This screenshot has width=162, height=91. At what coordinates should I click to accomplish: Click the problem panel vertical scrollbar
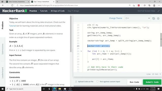pyautogui.click(x=71, y=34)
